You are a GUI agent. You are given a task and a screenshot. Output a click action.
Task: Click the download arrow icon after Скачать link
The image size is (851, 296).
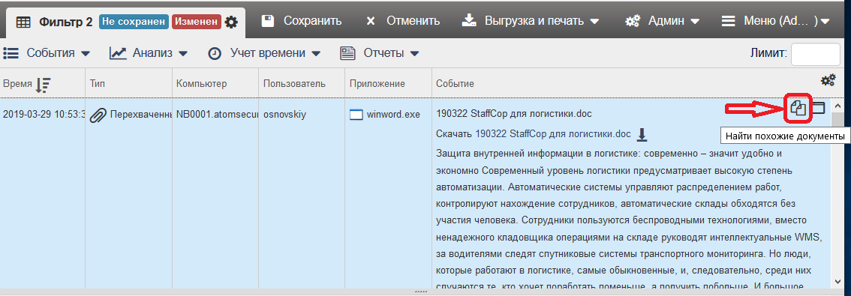pos(642,134)
